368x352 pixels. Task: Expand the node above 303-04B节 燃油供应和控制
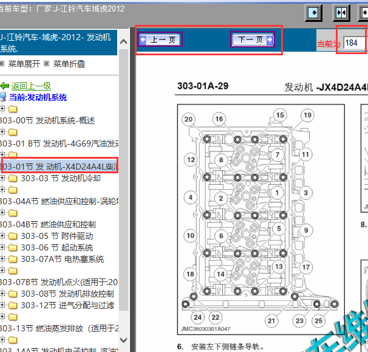[2, 212]
